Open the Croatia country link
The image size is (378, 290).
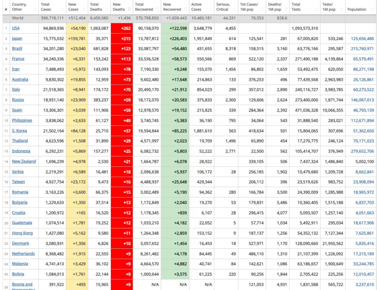coord(18,213)
